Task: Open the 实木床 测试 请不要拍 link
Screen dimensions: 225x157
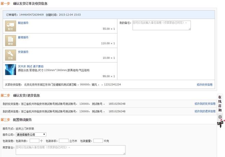Action: [x=31, y=66]
